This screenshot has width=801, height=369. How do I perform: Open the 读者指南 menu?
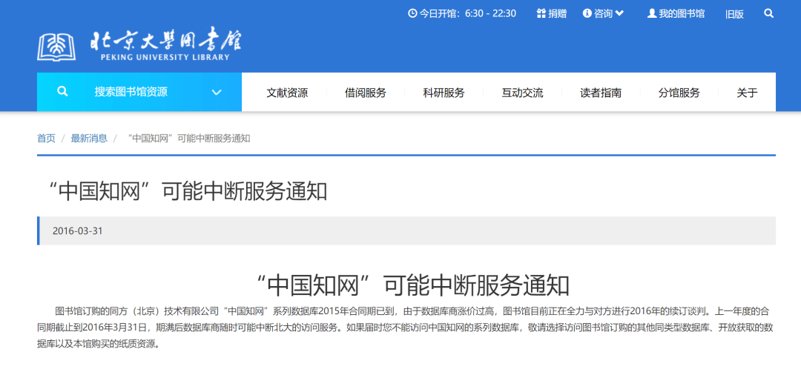601,93
